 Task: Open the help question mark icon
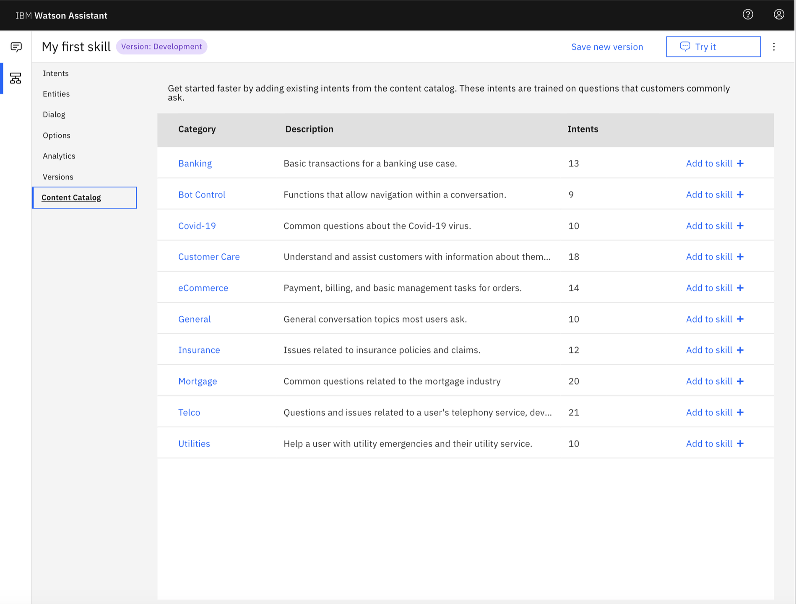(x=748, y=15)
